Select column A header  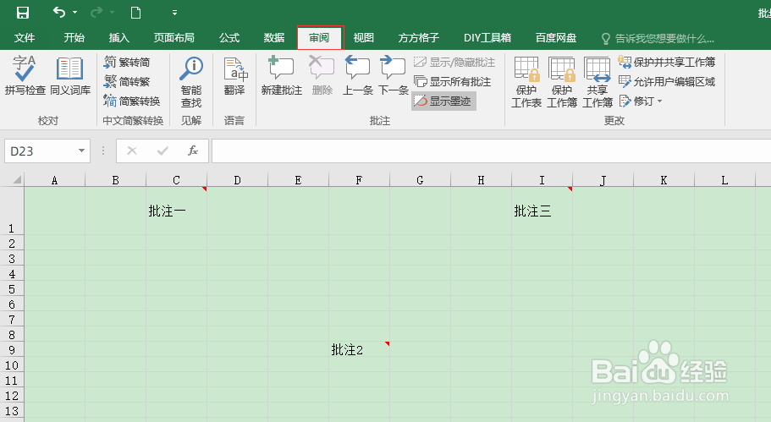54,180
